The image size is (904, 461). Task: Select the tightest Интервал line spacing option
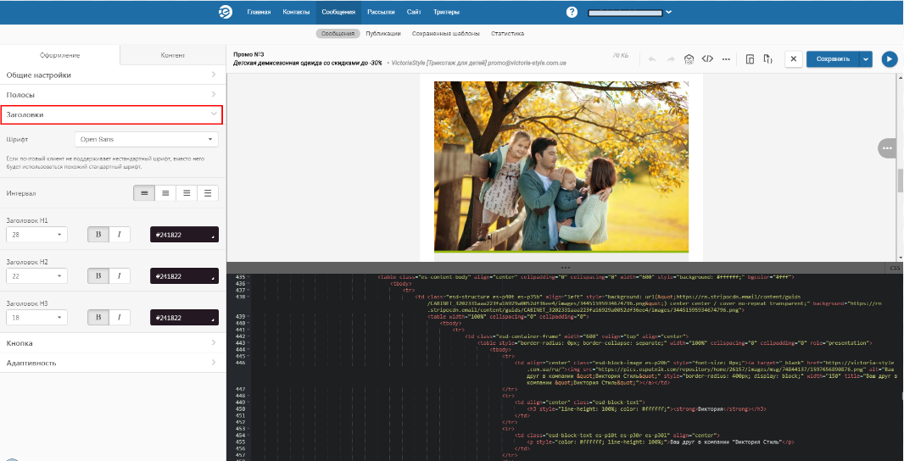[x=144, y=193]
